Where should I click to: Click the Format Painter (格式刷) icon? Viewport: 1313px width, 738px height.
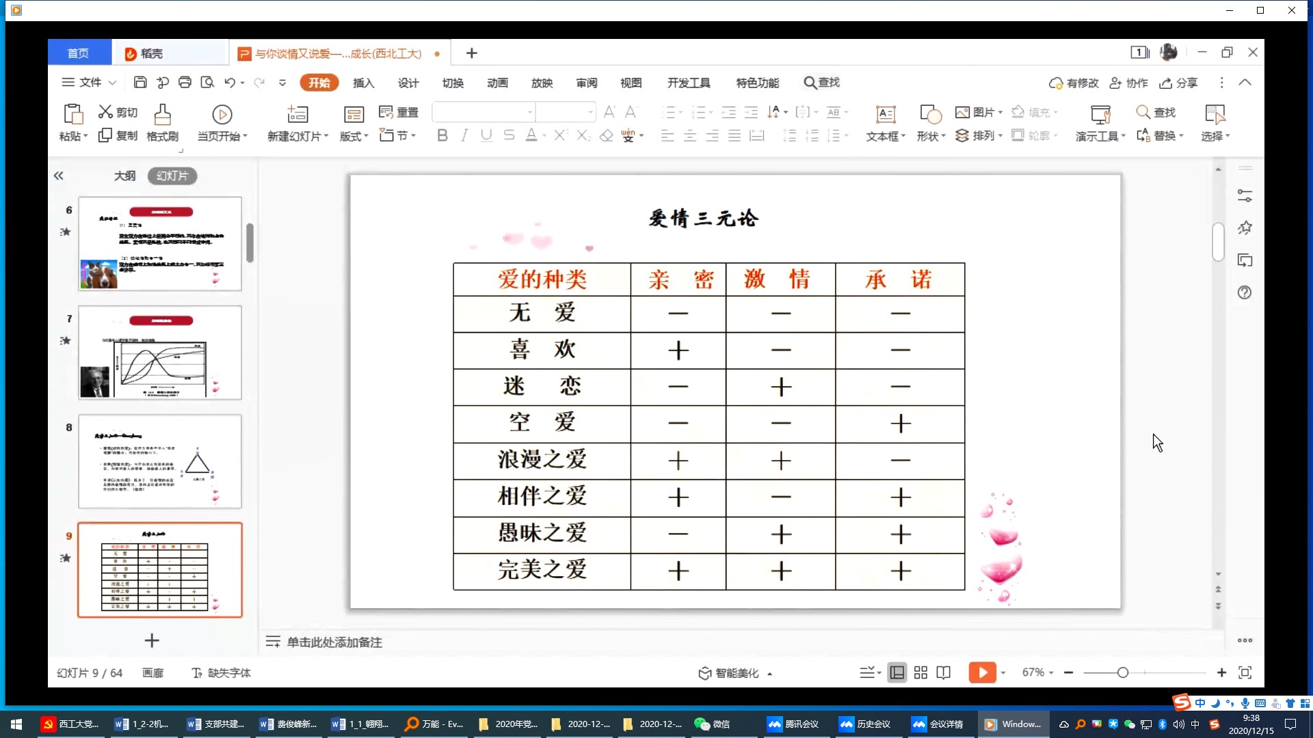pyautogui.click(x=162, y=113)
